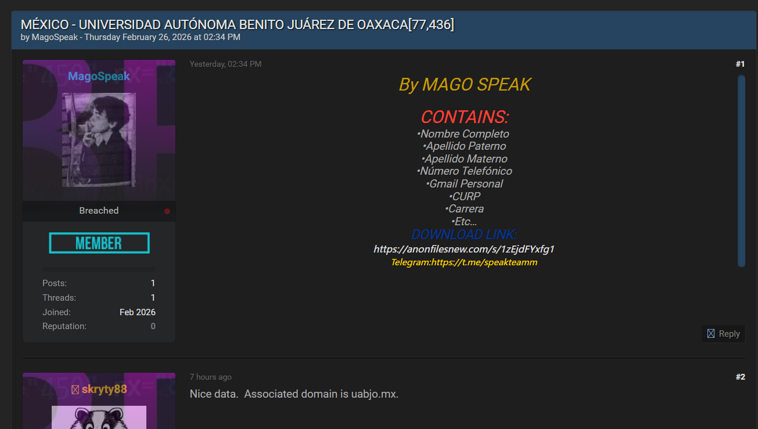Click the 7 hours ago timestamp

[210, 377]
